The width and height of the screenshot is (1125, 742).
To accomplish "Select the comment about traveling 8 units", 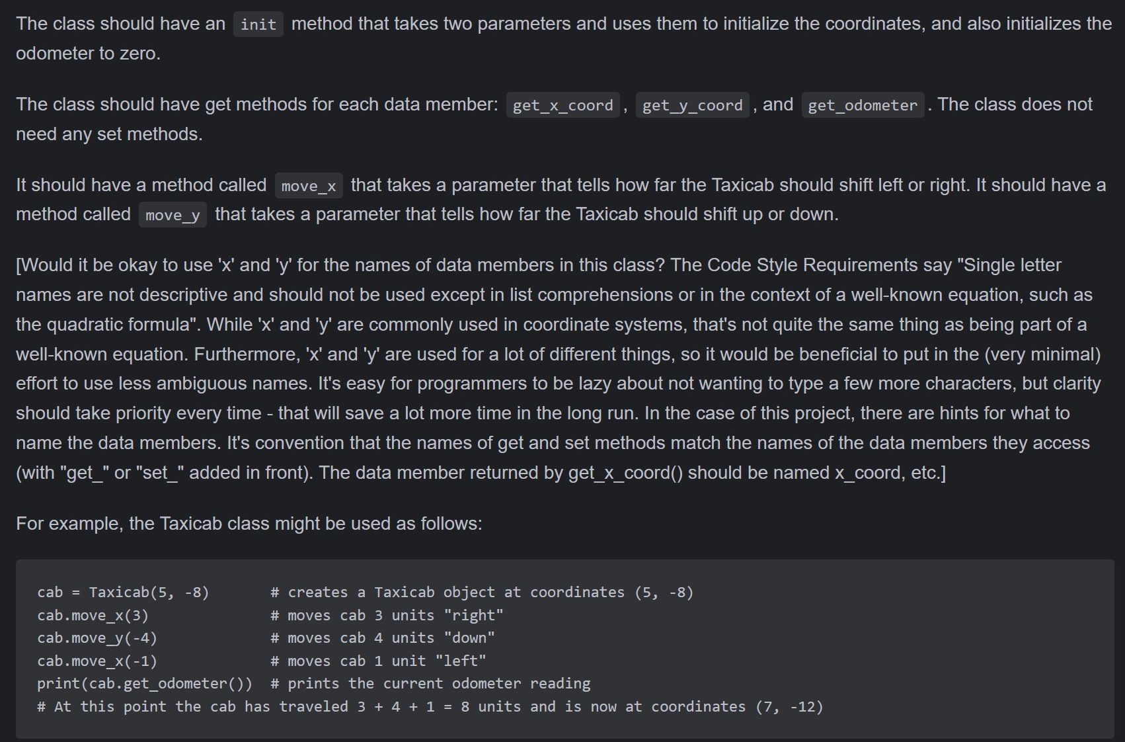I will pyautogui.click(x=430, y=706).
